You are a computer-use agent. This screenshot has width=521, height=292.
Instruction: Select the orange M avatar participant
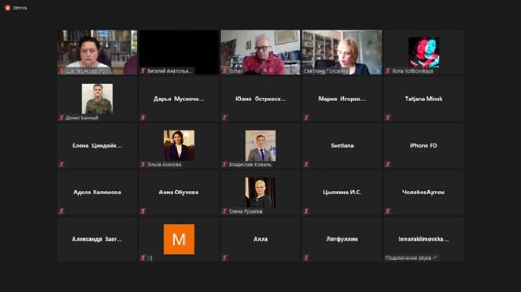179,239
